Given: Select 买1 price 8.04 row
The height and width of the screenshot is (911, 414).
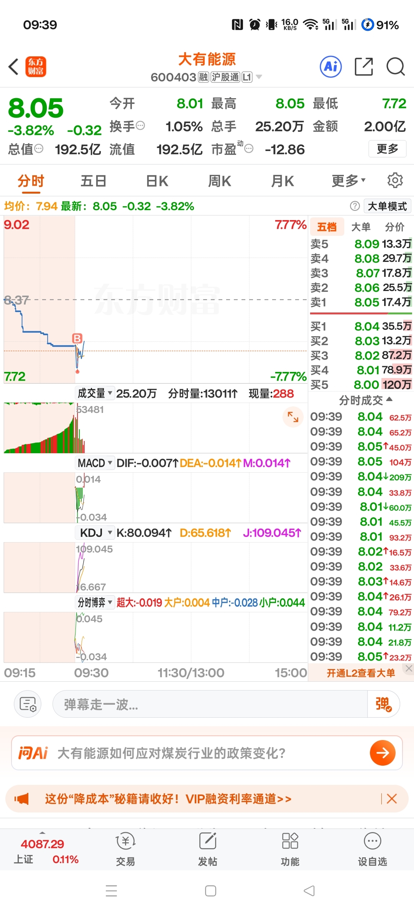Looking at the screenshot, I should tap(361, 326).
